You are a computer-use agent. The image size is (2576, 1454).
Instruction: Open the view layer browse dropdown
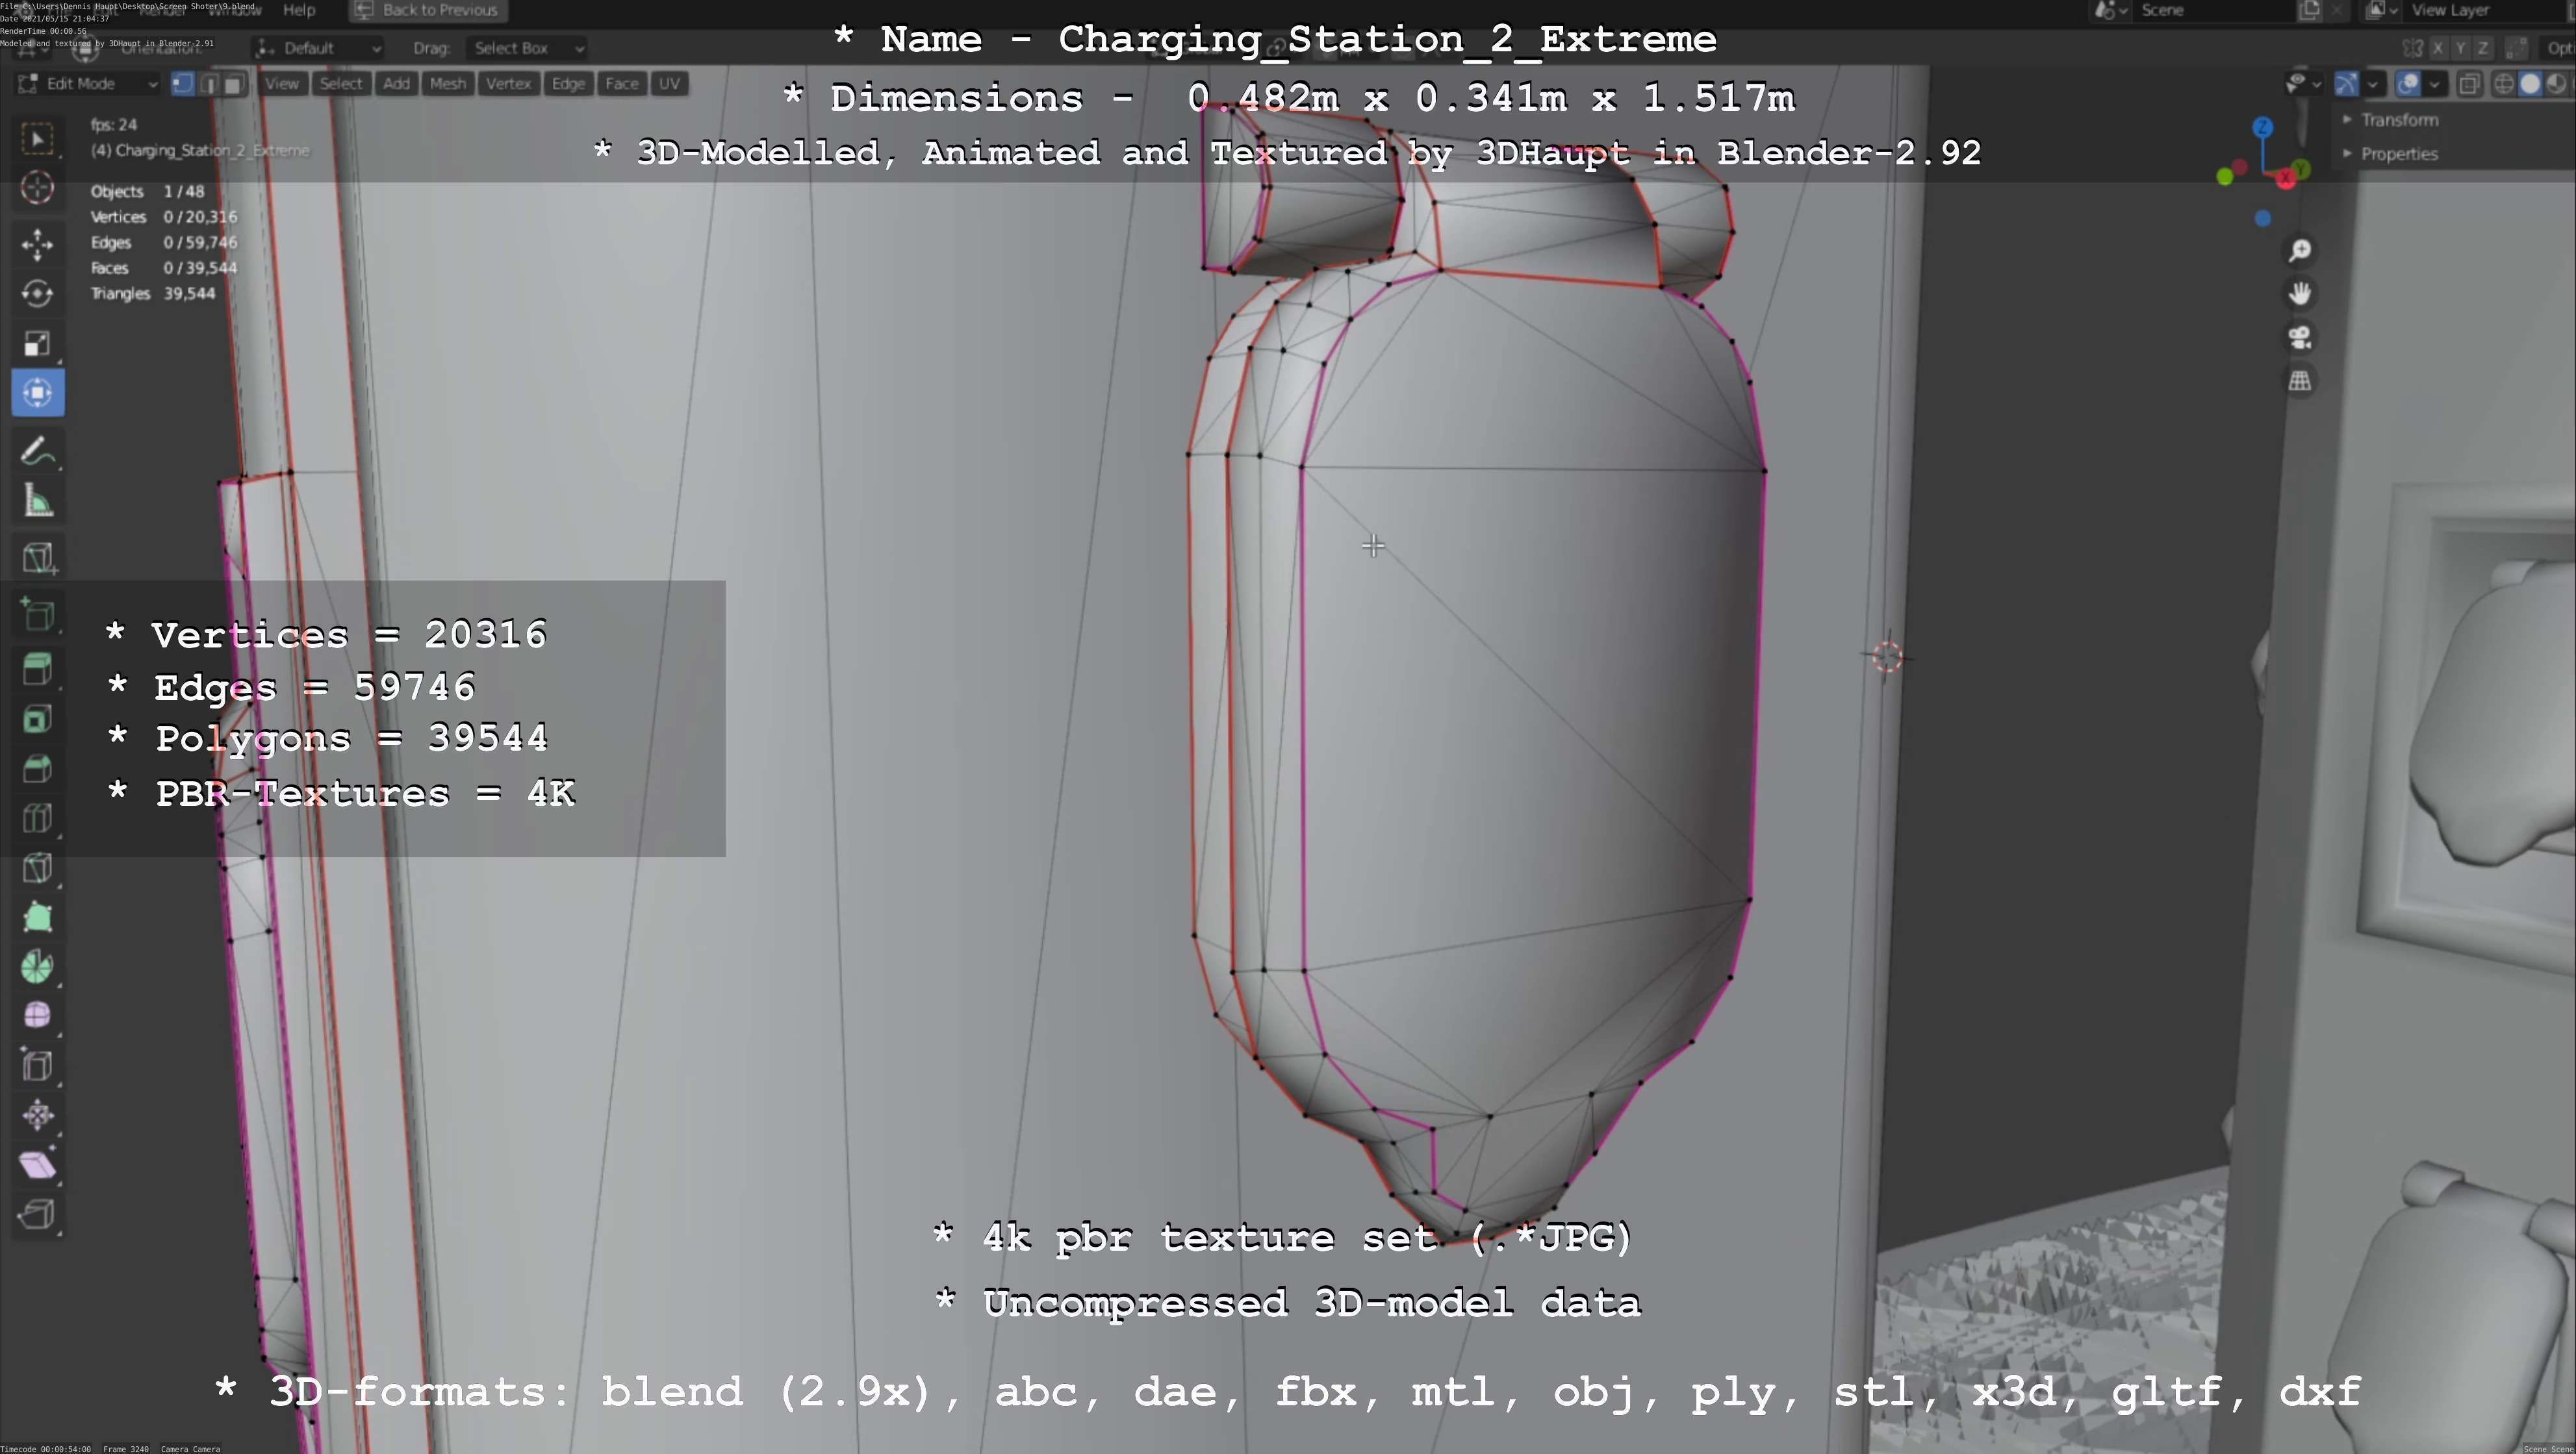point(2382,10)
